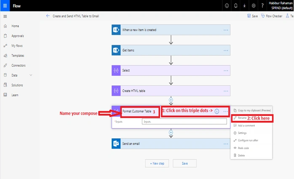
Task: Open Habibur Rahaman account menu
Action: click(x=281, y=5)
